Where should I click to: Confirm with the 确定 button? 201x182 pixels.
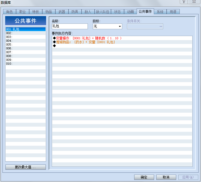(144, 177)
